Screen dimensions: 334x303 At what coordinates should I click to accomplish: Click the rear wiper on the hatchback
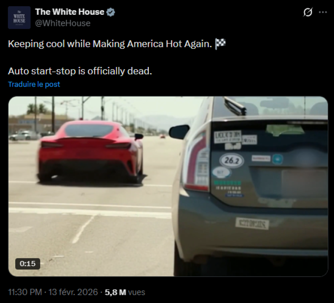(x=235, y=106)
